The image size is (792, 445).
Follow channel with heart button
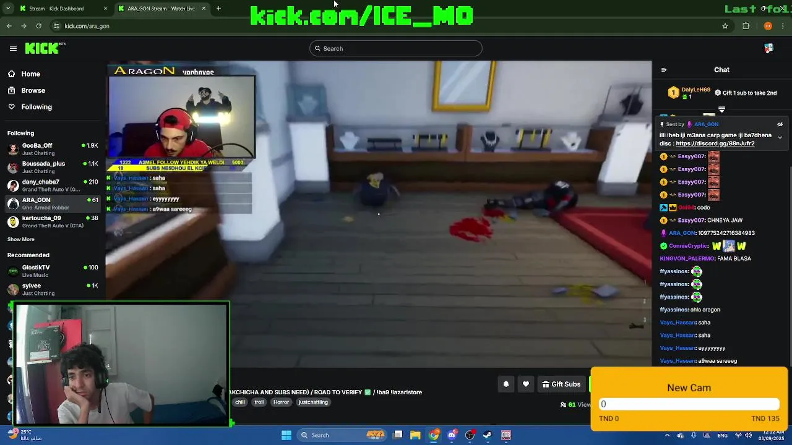(x=526, y=384)
